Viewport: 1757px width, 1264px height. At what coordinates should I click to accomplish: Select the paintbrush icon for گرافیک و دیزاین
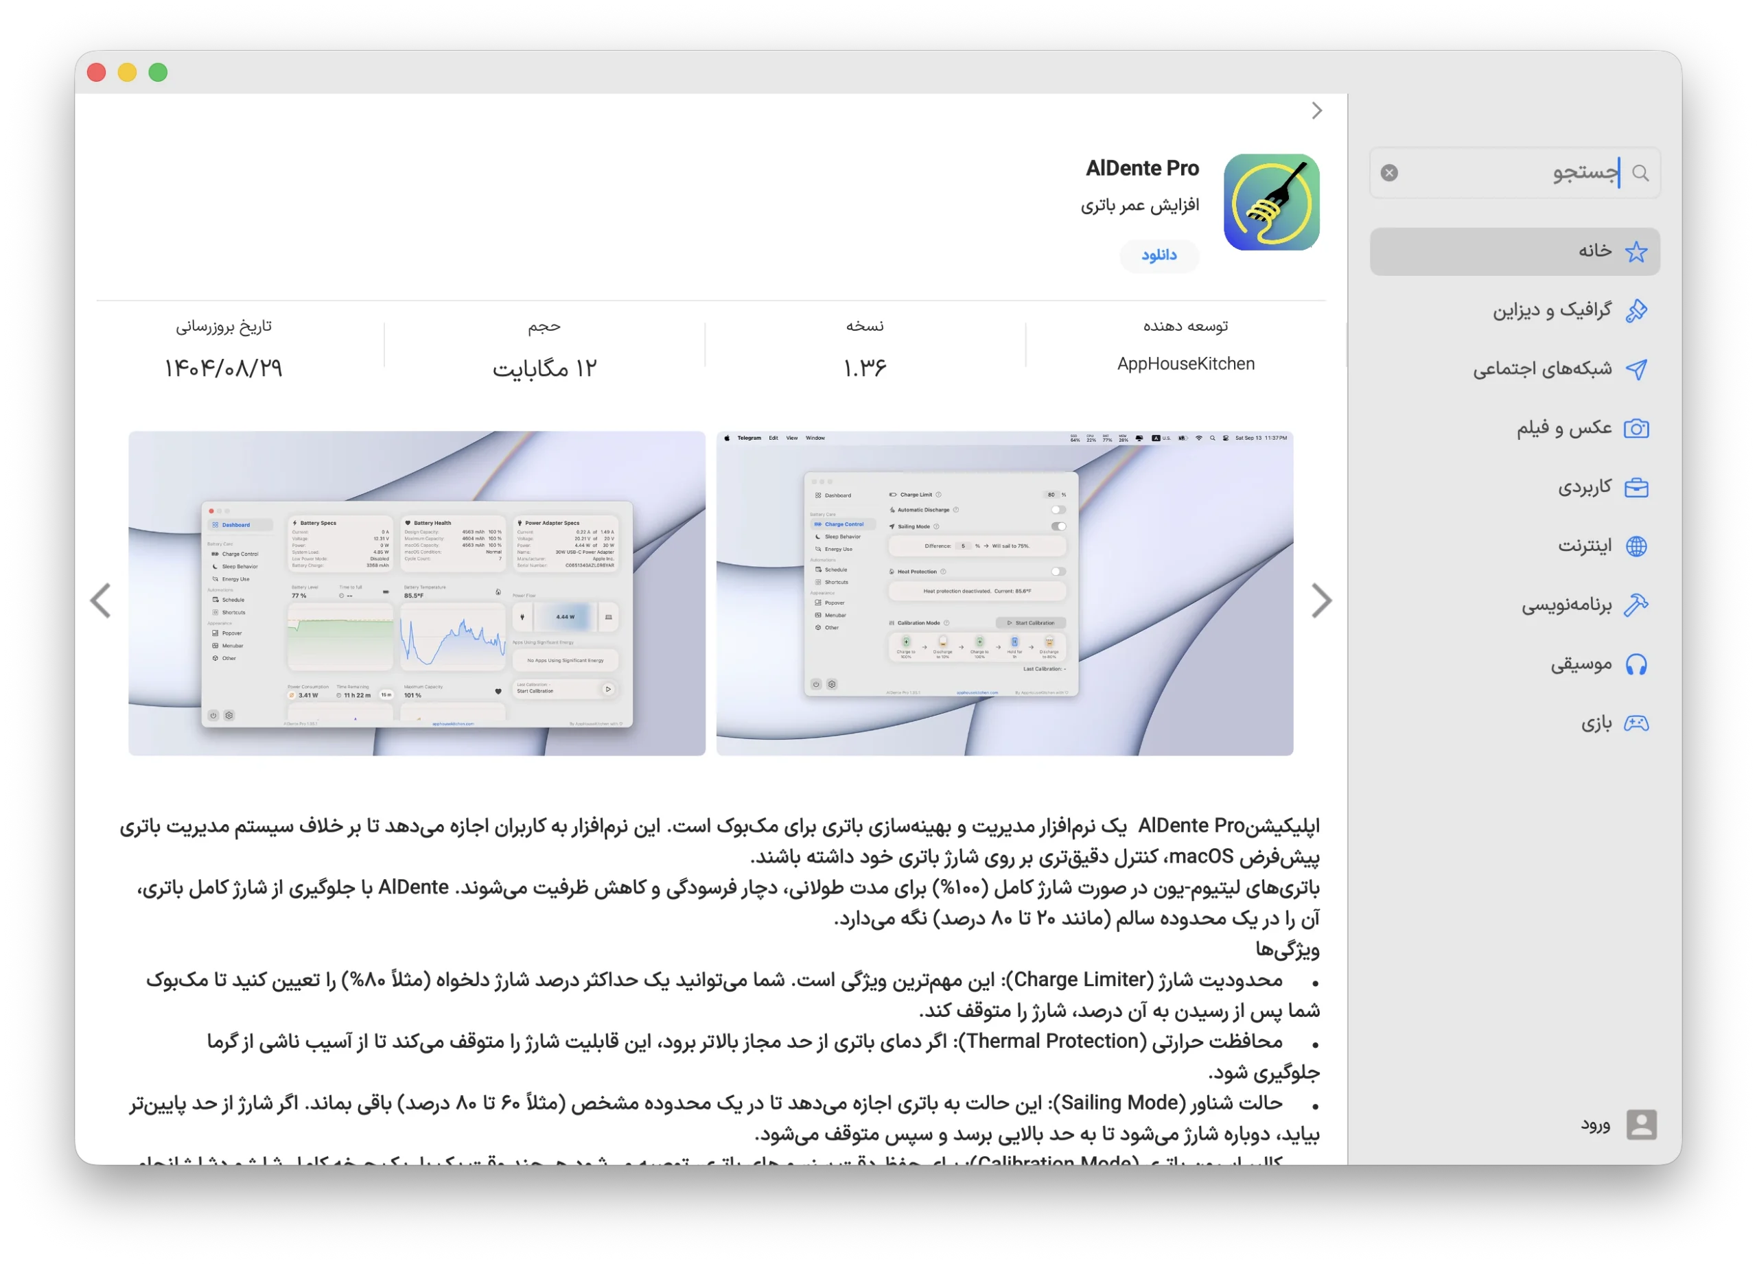tap(1637, 309)
